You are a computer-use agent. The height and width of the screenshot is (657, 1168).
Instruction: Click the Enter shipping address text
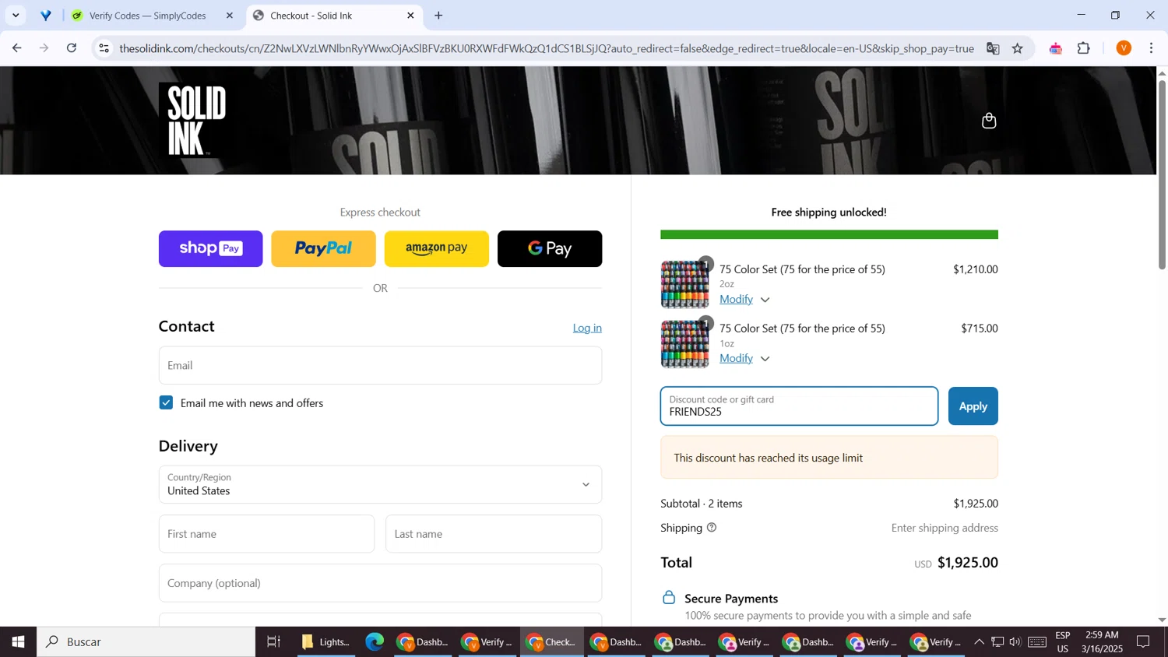pyautogui.click(x=945, y=528)
